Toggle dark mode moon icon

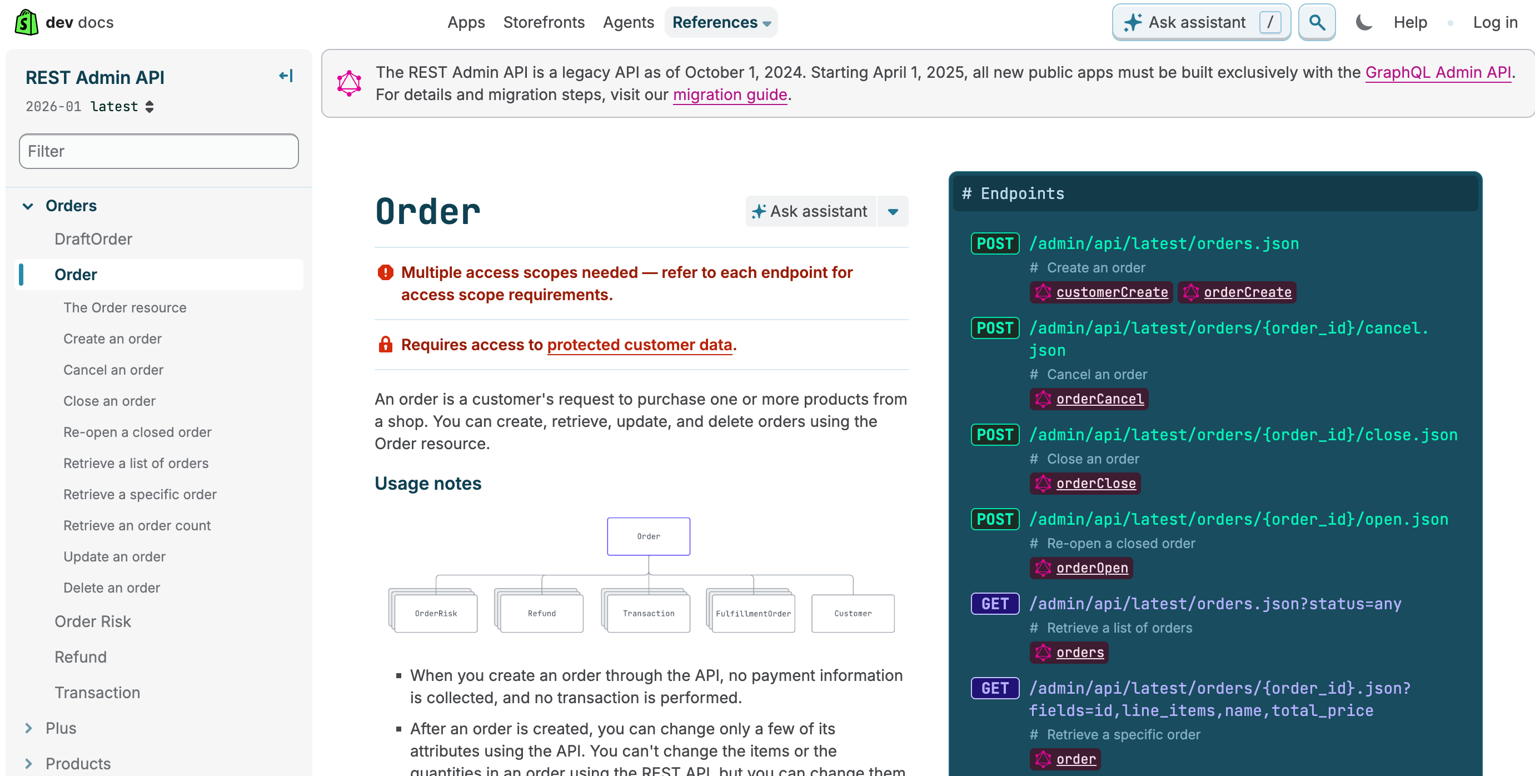point(1363,23)
